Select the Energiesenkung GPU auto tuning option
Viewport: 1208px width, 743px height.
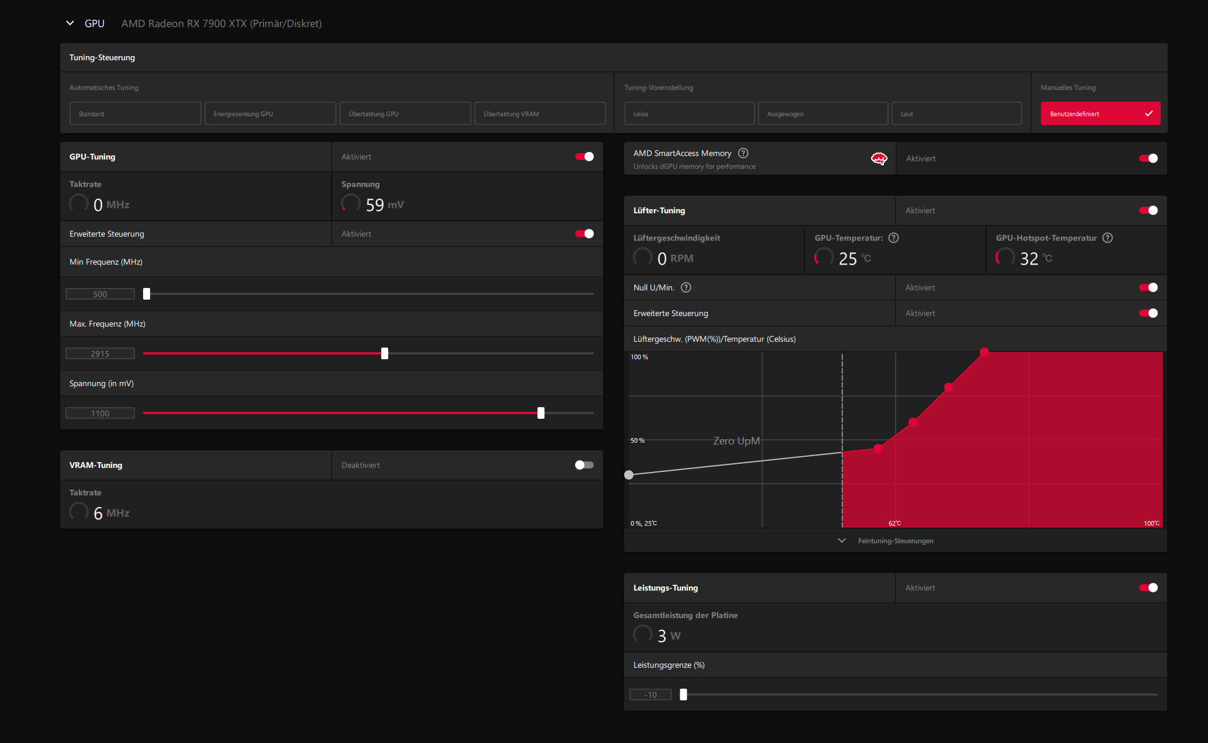(270, 114)
